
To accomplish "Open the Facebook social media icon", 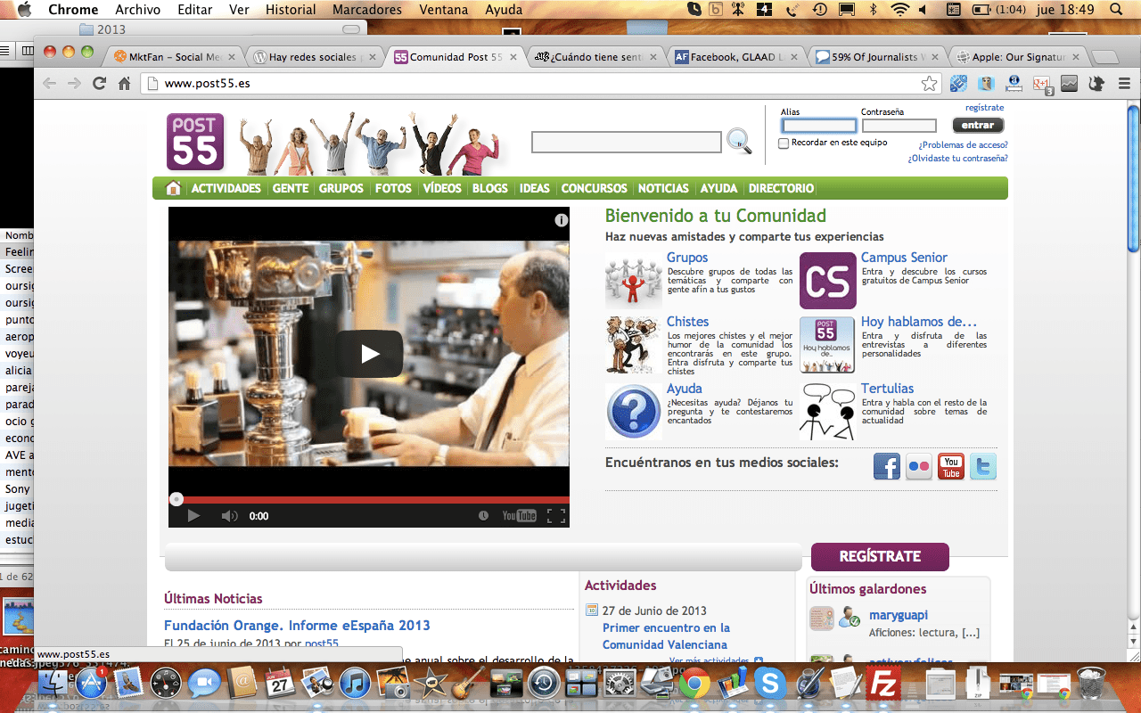I will tap(886, 466).
